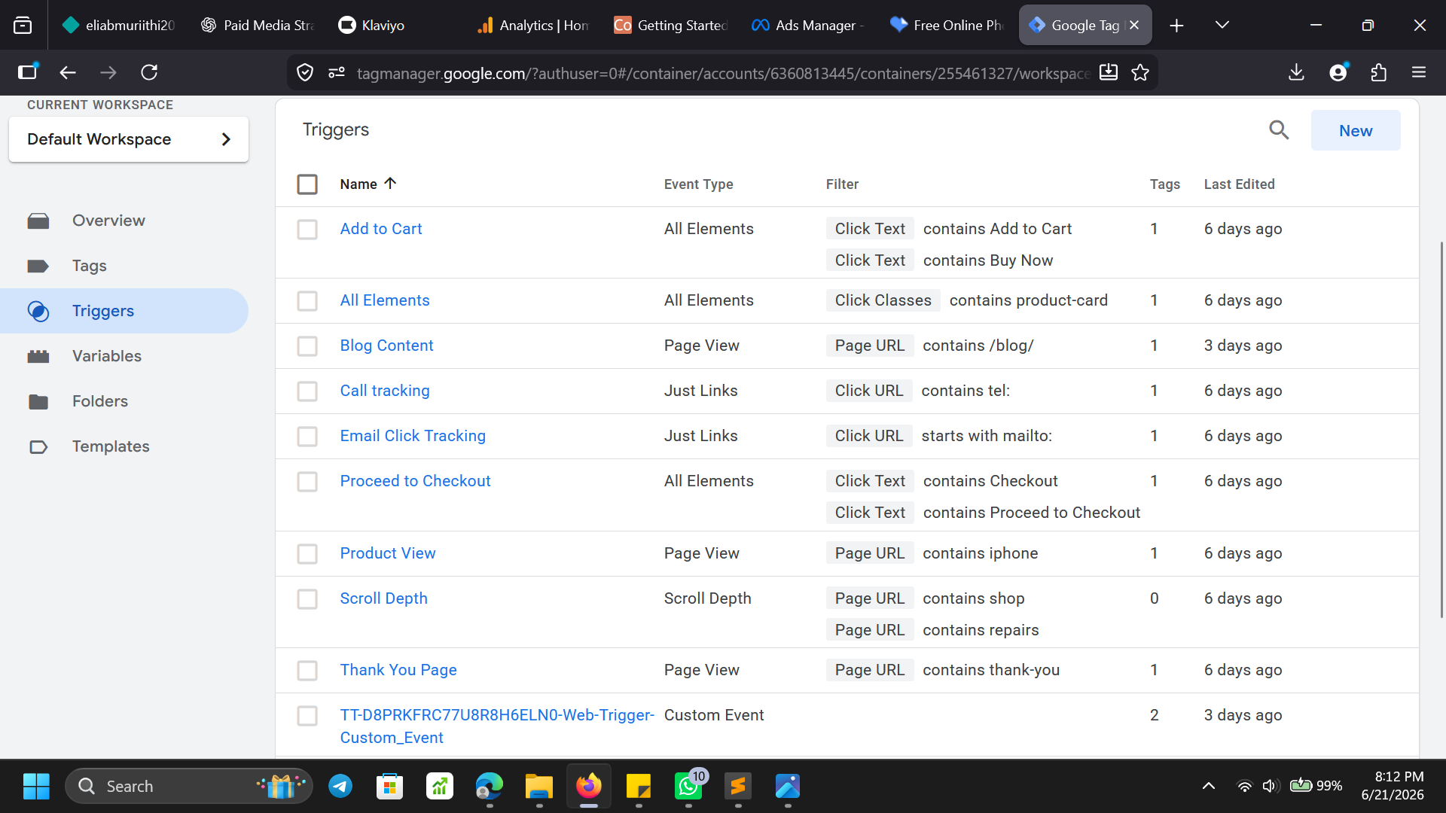This screenshot has height=813, width=1446.
Task: Close the Google Tag Manager tab
Action: point(1134,25)
